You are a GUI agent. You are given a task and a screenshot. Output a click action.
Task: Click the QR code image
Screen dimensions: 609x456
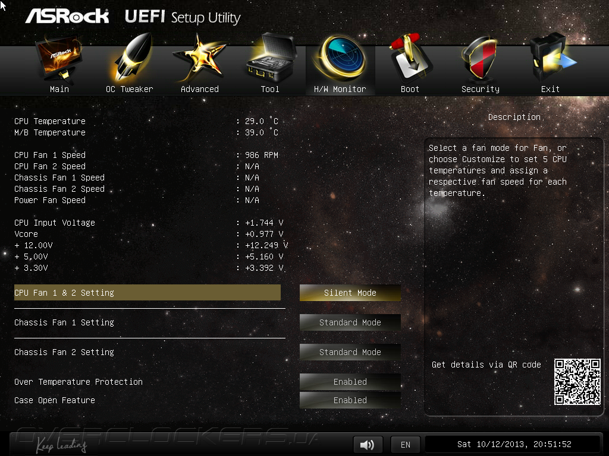[577, 382]
